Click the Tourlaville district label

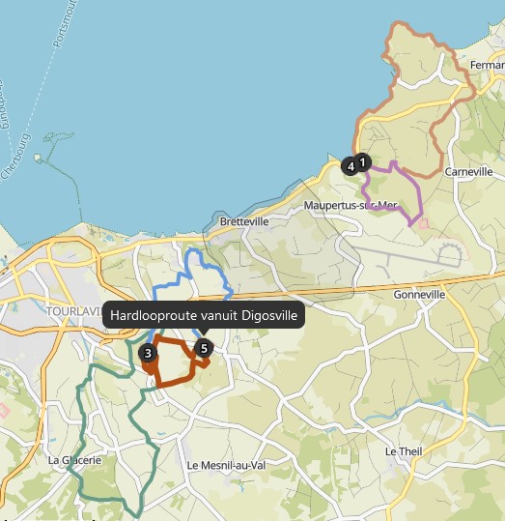(x=74, y=311)
